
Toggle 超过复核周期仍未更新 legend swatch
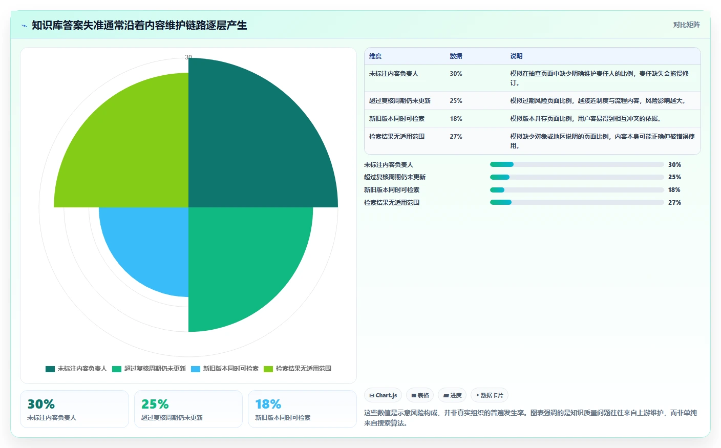point(117,369)
